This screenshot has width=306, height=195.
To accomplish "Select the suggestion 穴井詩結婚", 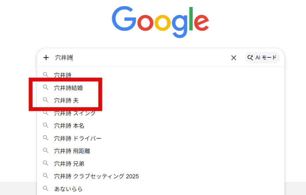I will pos(69,88).
